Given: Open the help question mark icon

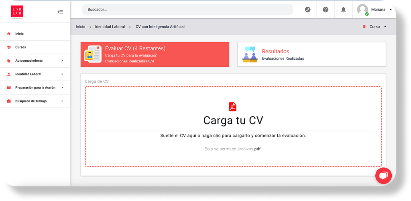Looking at the screenshot, I should [326, 10].
